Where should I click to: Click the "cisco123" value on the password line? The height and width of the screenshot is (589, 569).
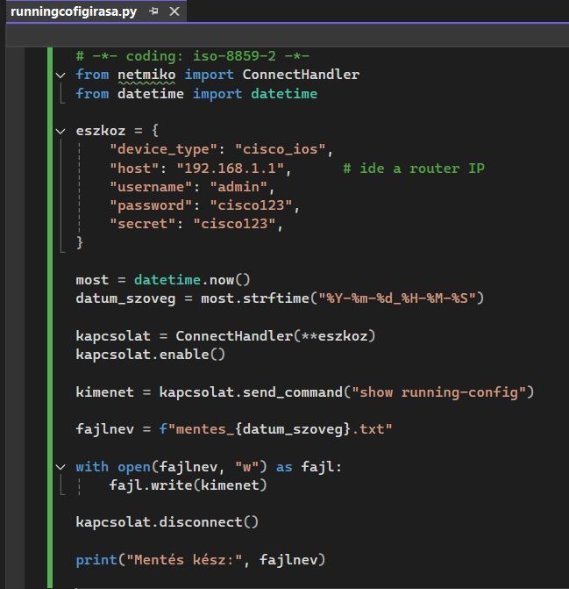tap(251, 205)
